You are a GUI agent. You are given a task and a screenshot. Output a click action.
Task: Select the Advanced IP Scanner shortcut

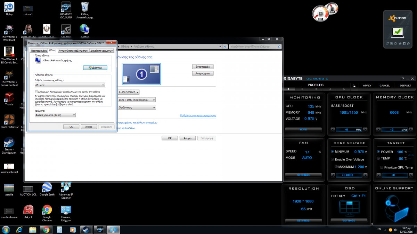tap(66, 191)
